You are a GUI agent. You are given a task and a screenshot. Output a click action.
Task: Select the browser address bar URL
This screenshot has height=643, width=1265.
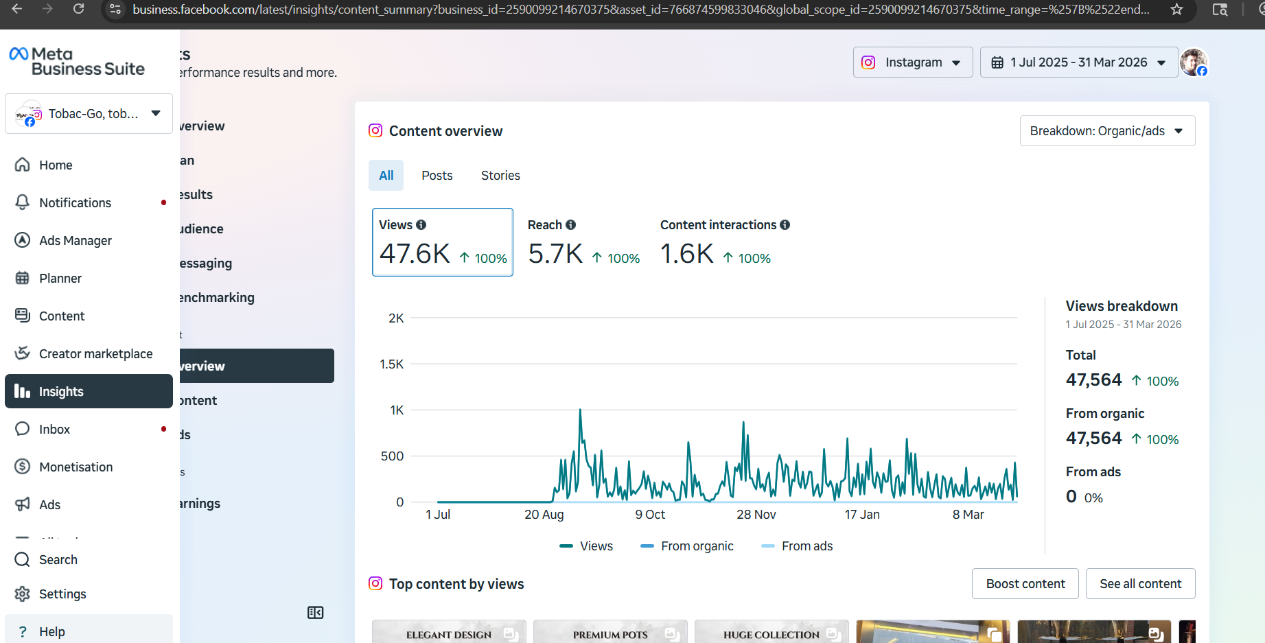point(640,10)
